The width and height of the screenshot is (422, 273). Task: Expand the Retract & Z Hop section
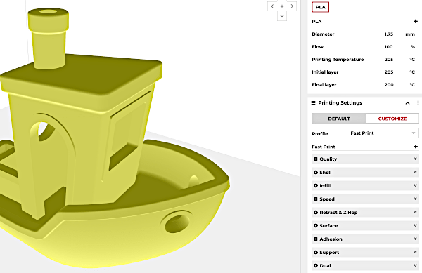365,213
